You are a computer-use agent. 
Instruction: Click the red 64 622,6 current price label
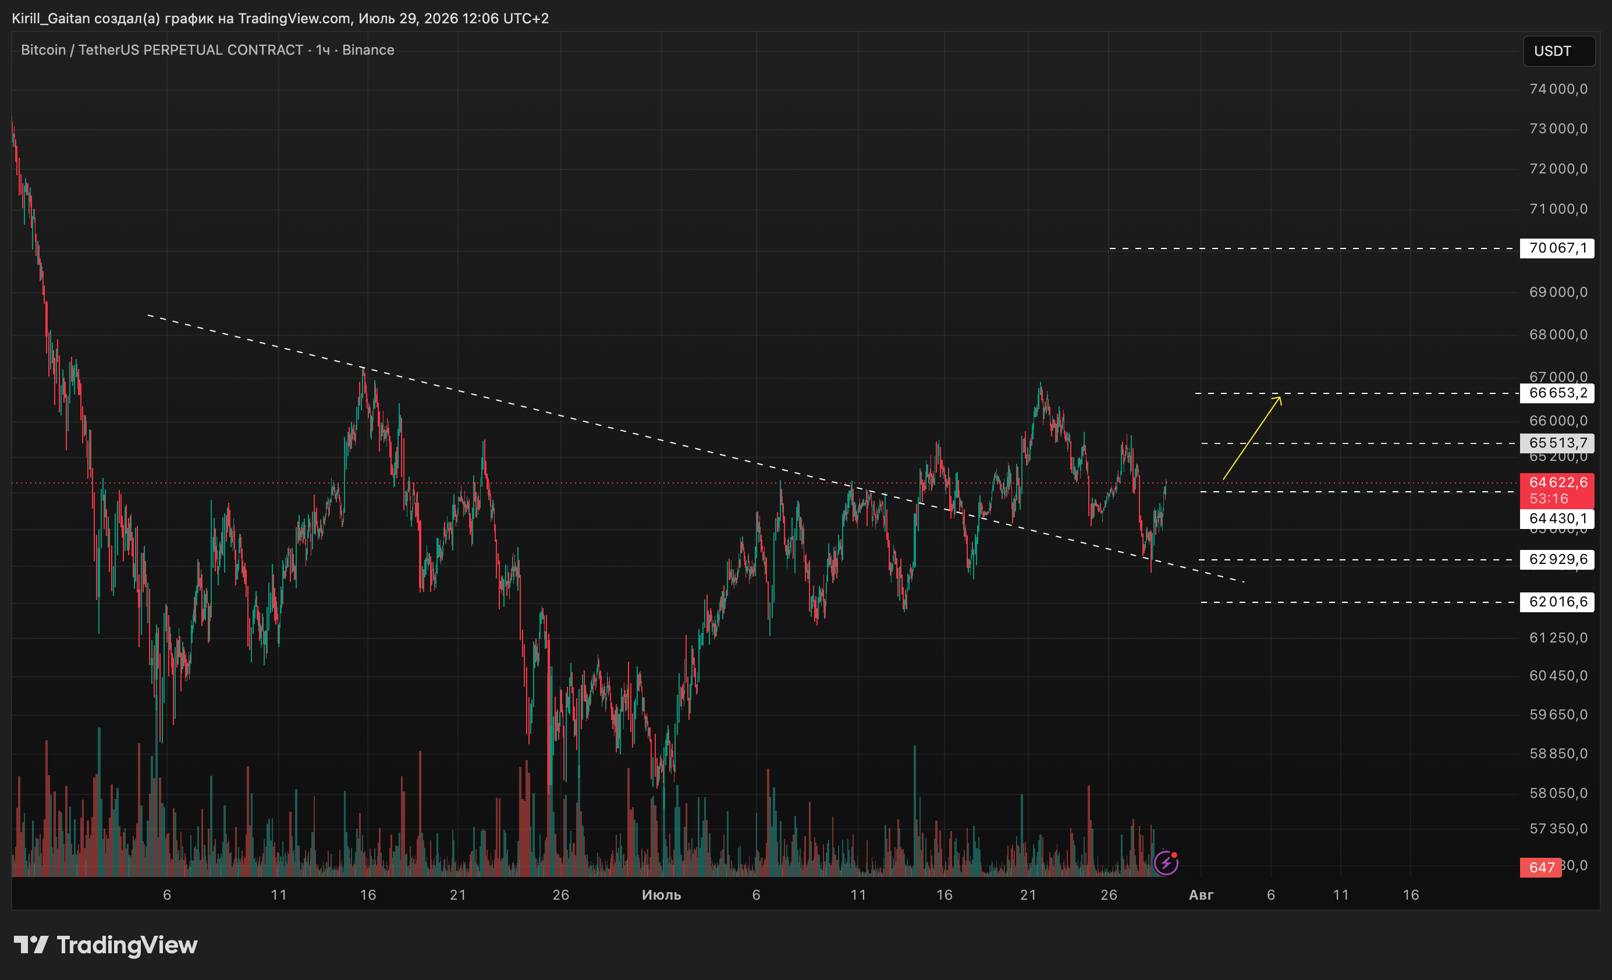click(x=1556, y=491)
